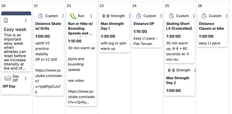Image resolution: width=232 pixels, height=114 pixels.
Task: Click note document icon on Easy week card
Action: coord(6,21)
